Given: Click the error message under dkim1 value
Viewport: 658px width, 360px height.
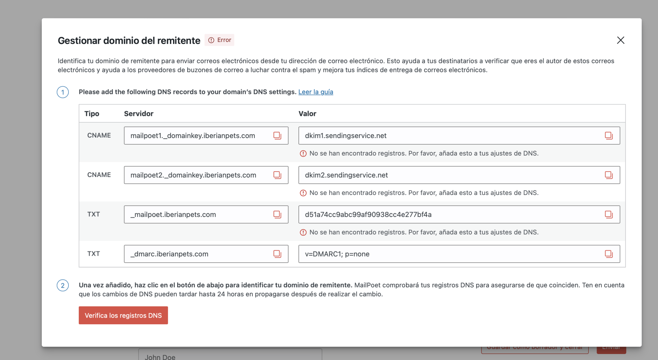Looking at the screenshot, I should click(x=419, y=153).
